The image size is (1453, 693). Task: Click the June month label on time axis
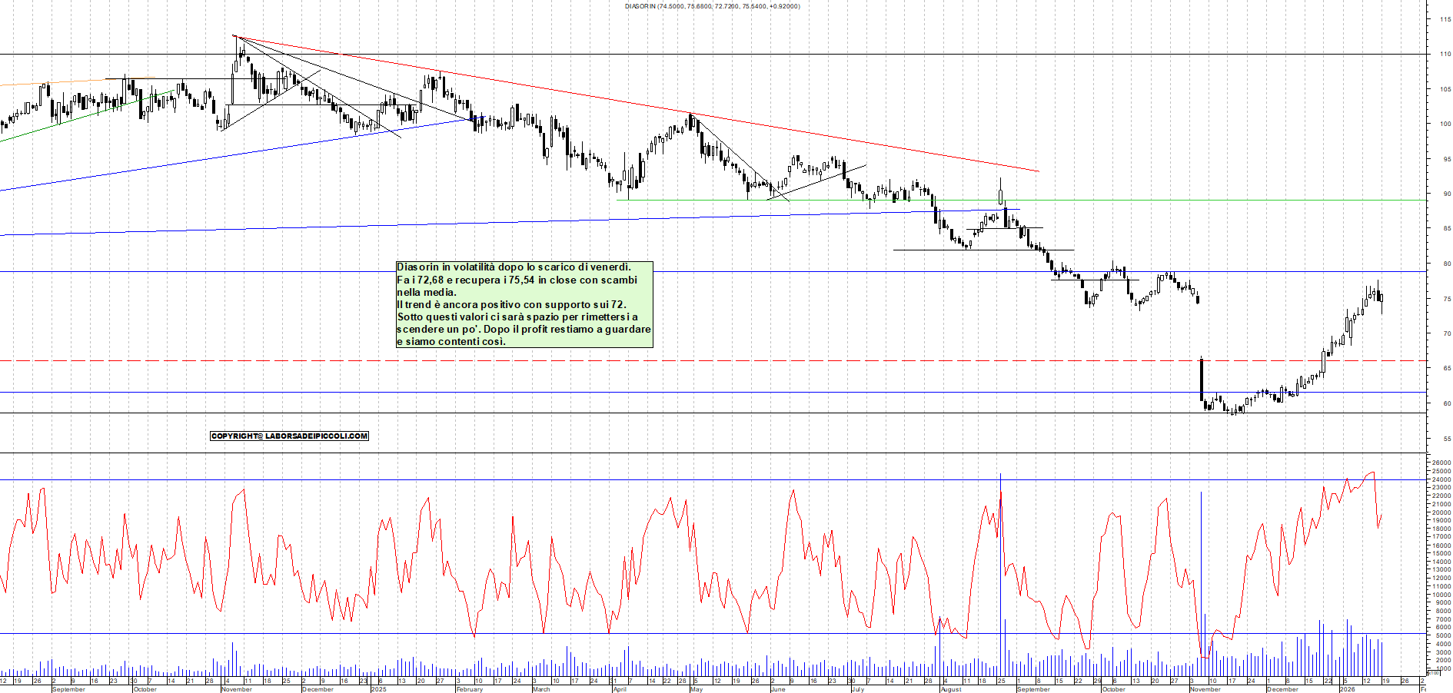777,689
